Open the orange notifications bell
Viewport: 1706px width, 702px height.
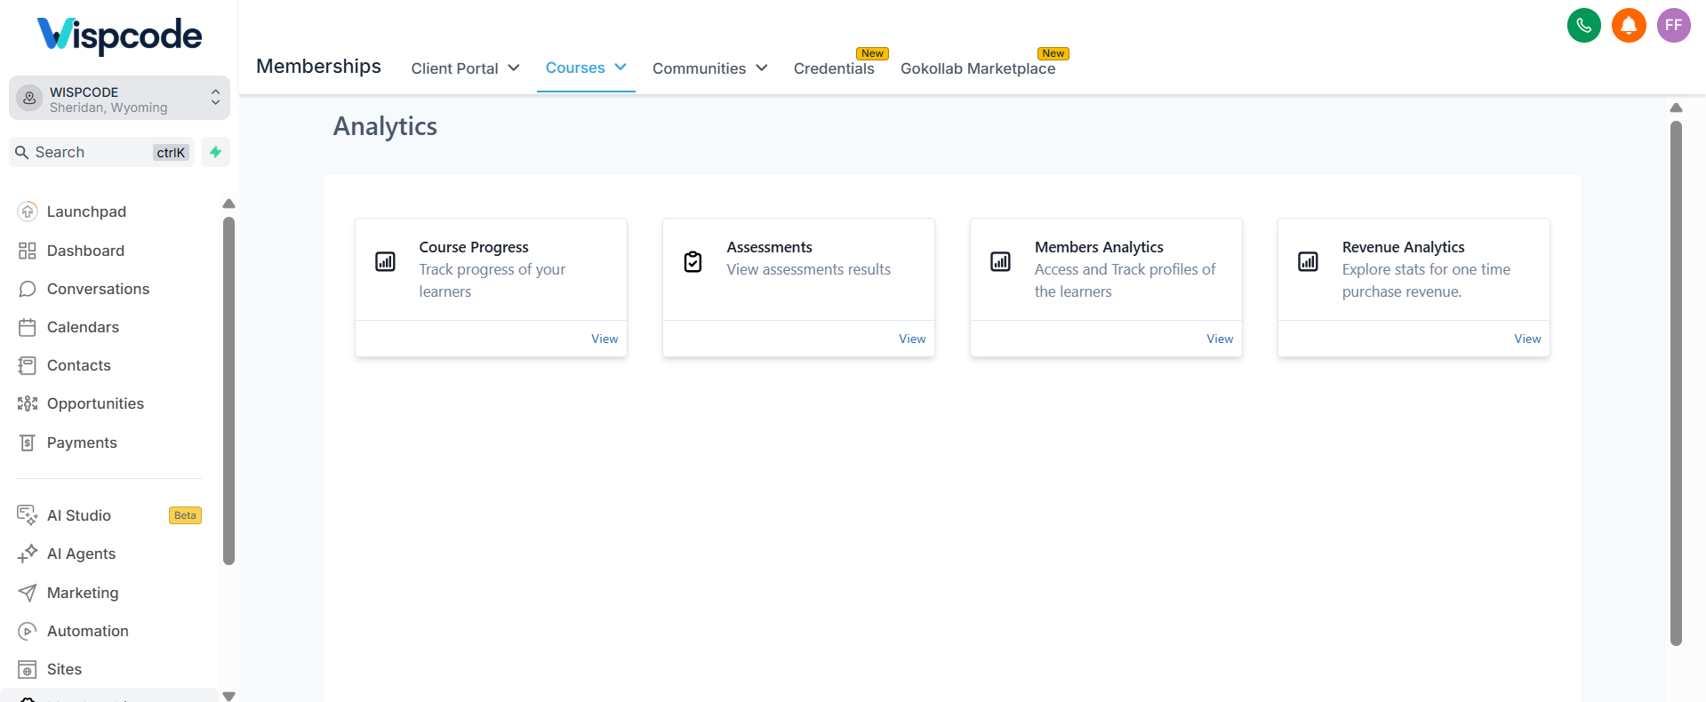coord(1629,25)
